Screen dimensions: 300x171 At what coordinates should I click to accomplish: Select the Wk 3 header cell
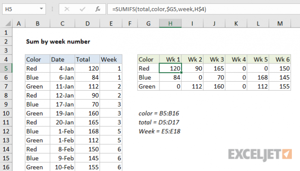pos(214,59)
